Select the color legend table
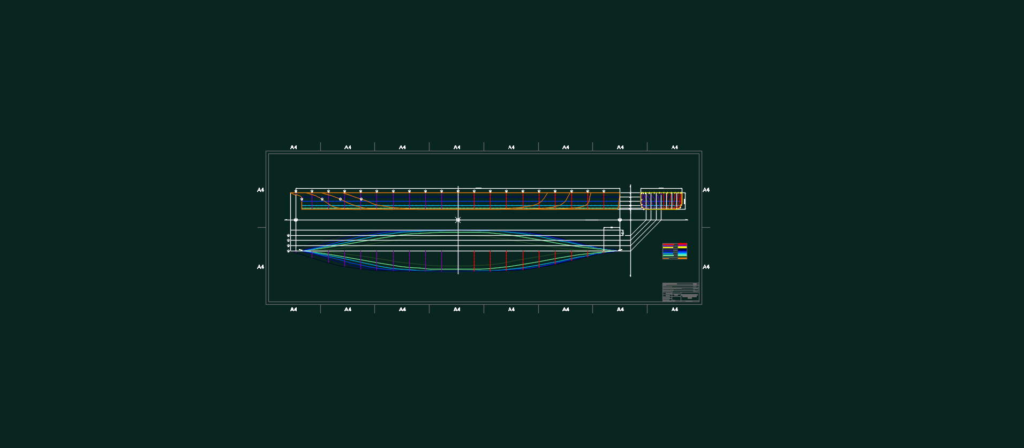 click(x=674, y=251)
